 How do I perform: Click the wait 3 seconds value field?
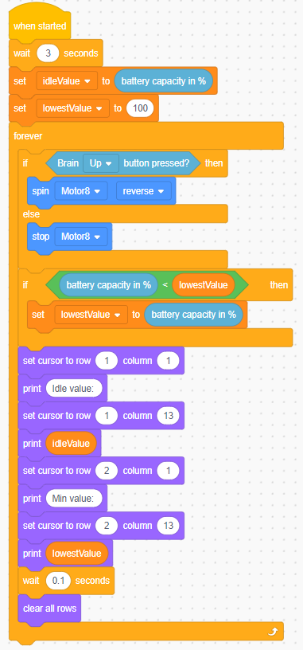tap(48, 53)
